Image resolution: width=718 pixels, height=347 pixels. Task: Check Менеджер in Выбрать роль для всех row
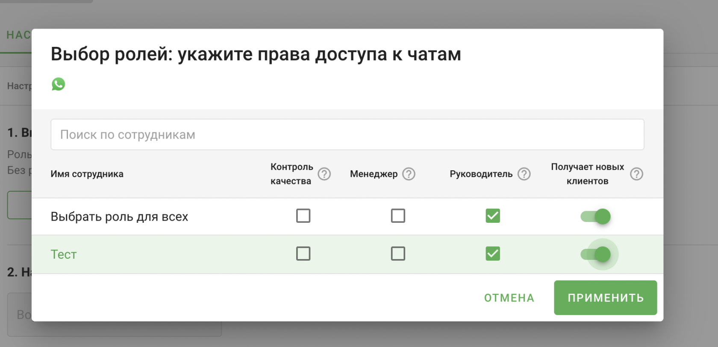click(398, 216)
